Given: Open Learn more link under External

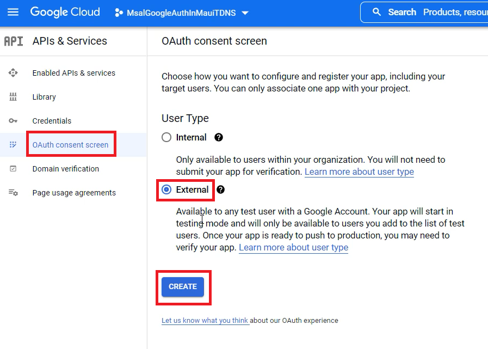Looking at the screenshot, I should click(293, 247).
